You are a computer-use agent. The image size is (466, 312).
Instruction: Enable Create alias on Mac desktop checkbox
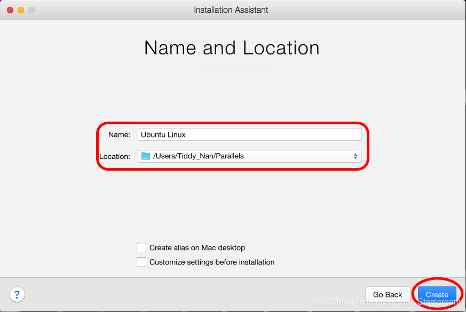click(141, 247)
